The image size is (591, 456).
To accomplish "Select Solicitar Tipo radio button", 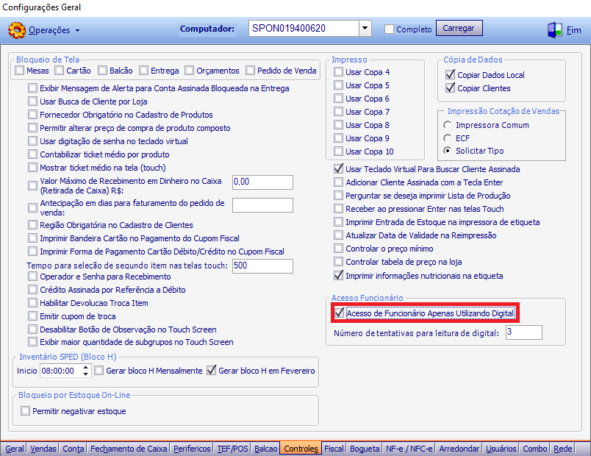I will click(x=448, y=151).
